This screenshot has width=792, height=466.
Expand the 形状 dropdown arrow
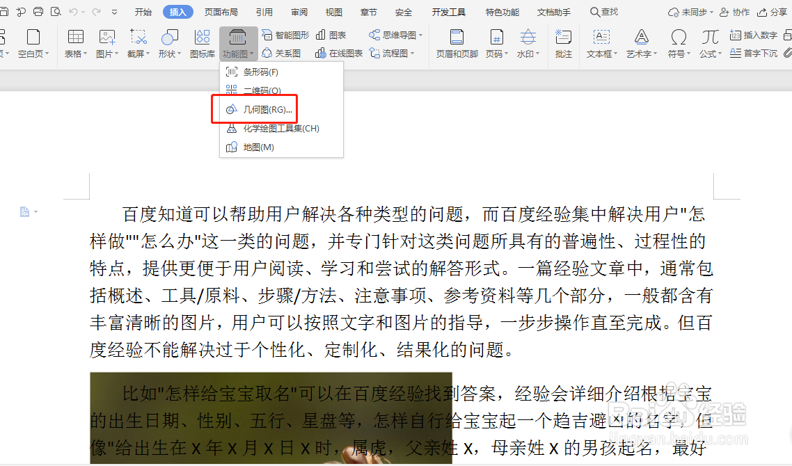pos(179,54)
